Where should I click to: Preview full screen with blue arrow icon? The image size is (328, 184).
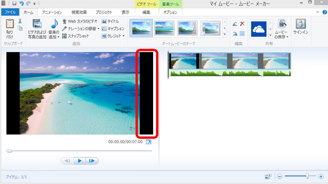[x=149, y=142]
